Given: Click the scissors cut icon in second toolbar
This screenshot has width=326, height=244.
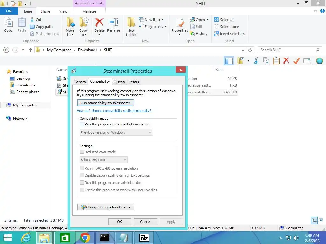Looking at the screenshot, I should (x=256, y=61).
